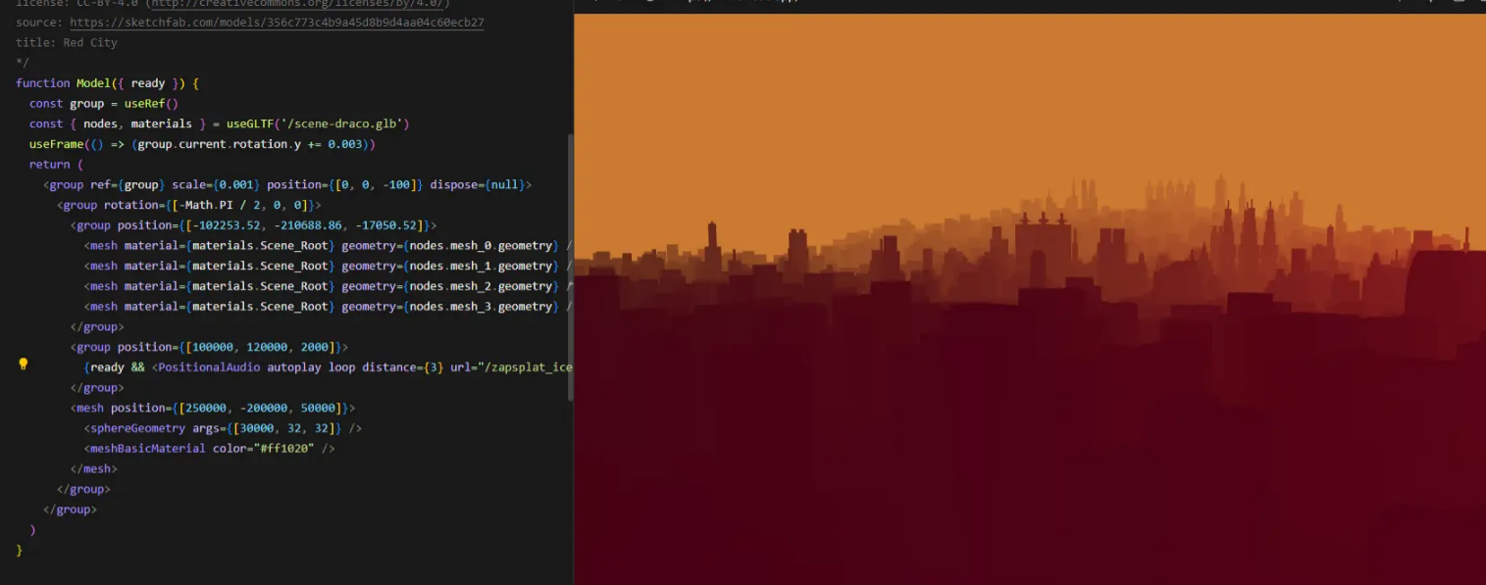The image size is (1486, 585).
Task: Click the url="/zapsplat_ice string
Action: click(511, 367)
